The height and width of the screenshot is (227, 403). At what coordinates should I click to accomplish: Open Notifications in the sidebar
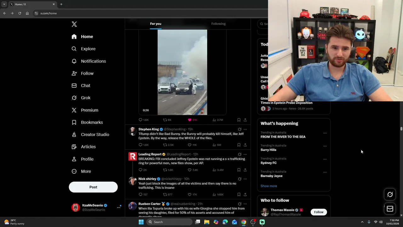tap(89, 61)
